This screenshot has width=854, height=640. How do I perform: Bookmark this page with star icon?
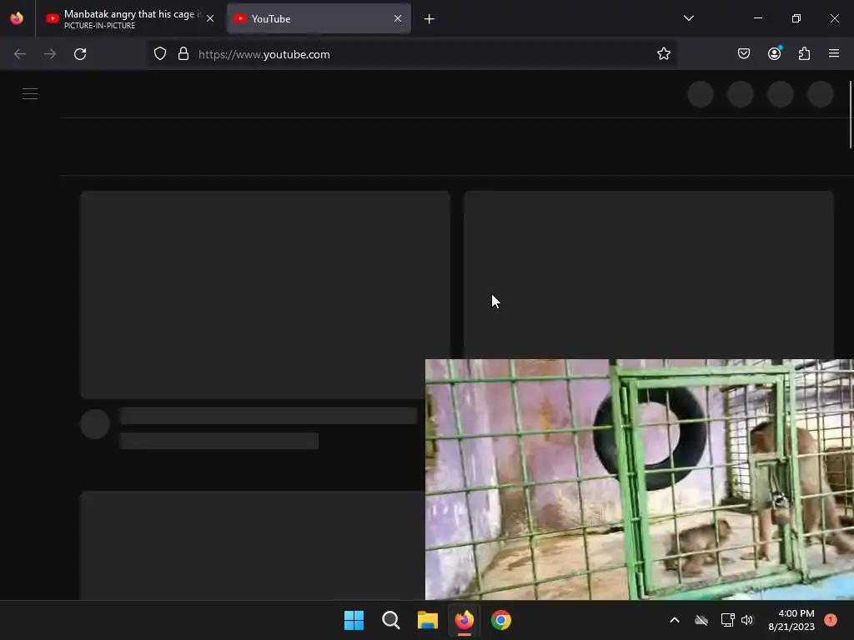(x=663, y=54)
